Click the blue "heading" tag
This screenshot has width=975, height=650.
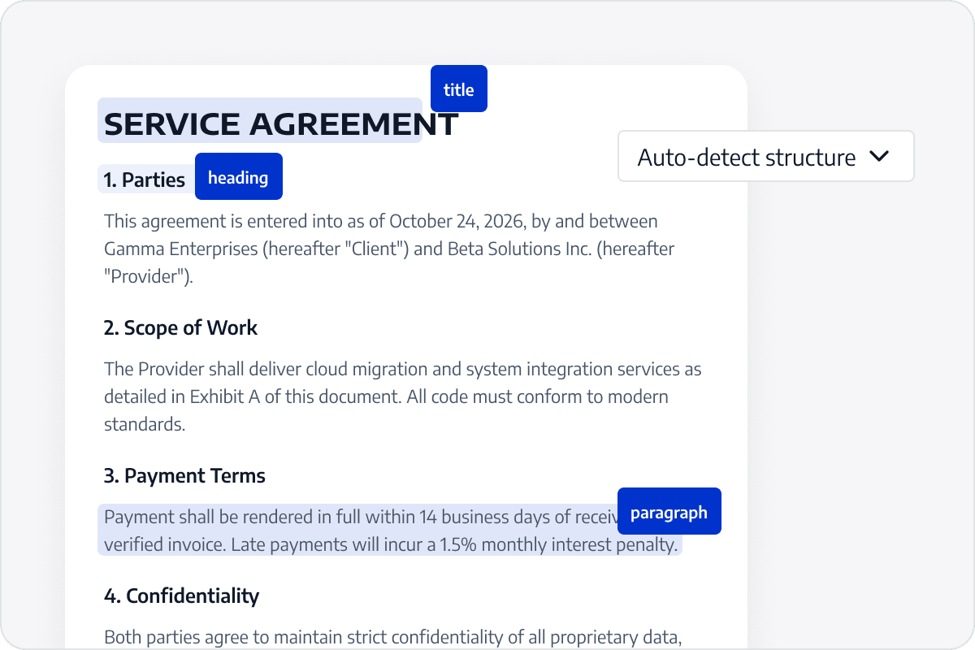click(x=239, y=176)
